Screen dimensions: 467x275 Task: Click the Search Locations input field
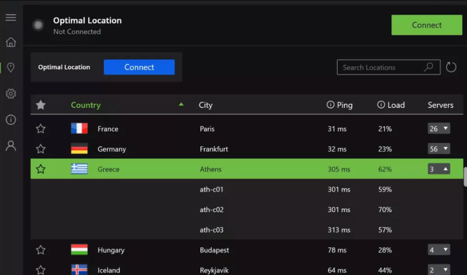click(x=380, y=68)
